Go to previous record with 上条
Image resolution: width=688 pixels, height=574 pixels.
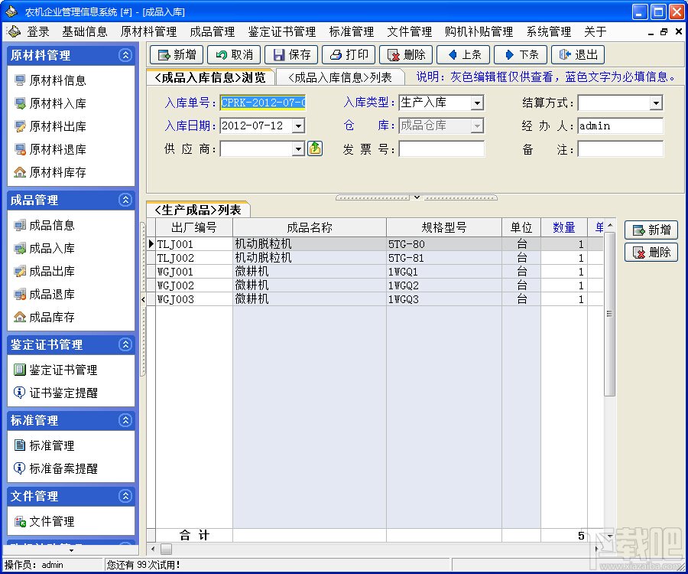click(463, 55)
